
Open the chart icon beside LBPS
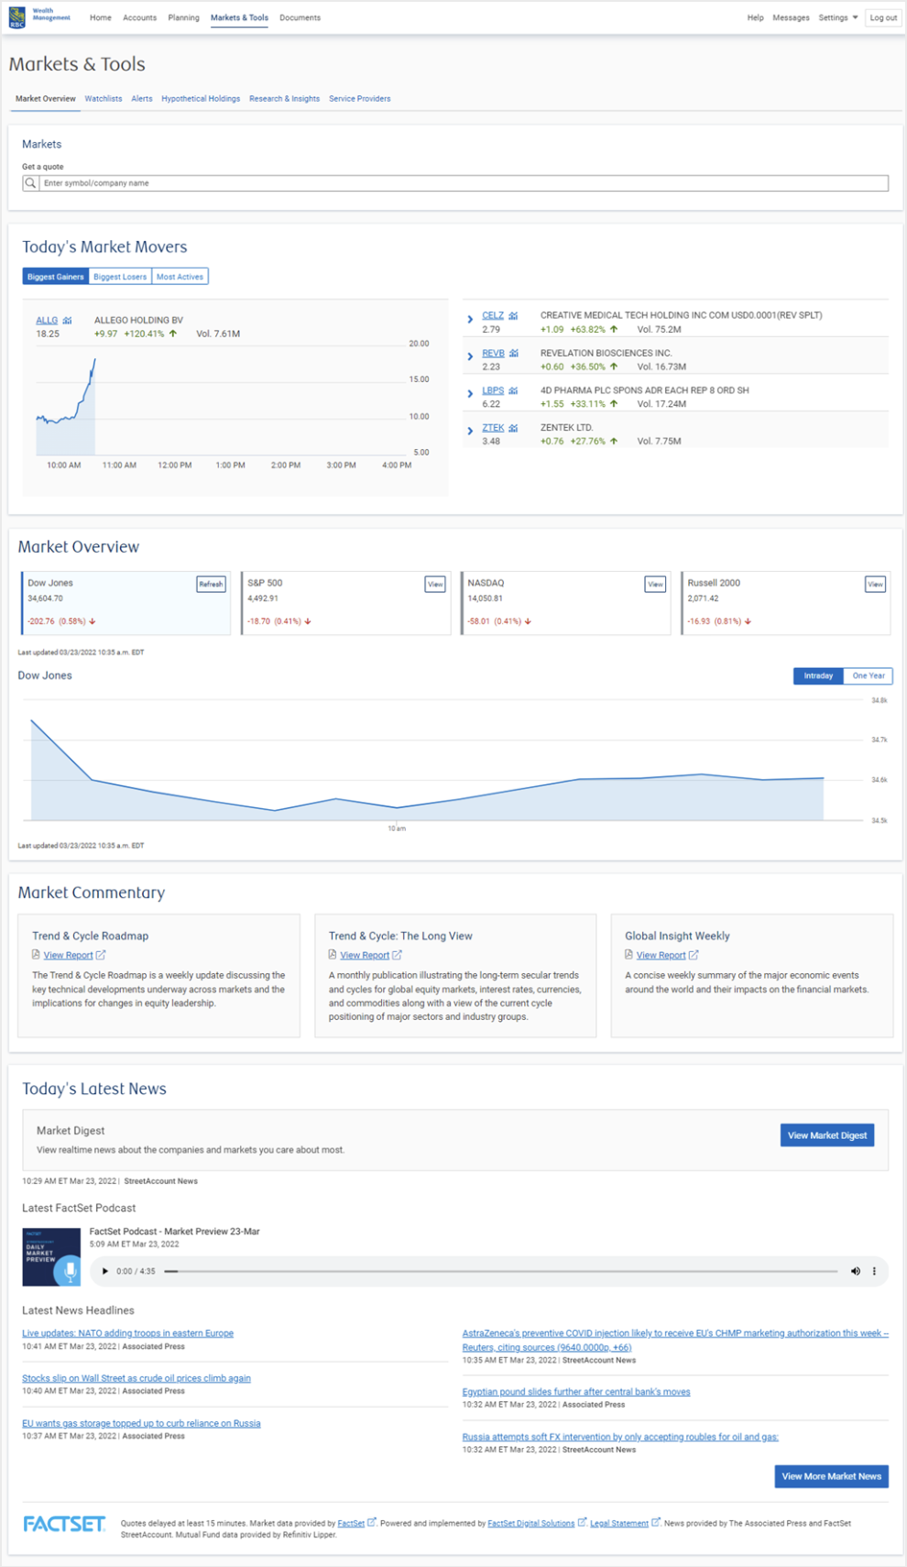513,390
